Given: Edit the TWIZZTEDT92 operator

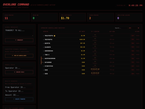Looking at the screenshot, I should [133, 36].
